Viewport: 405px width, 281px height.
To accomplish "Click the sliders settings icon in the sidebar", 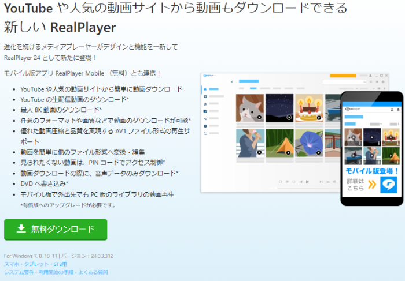I will (205, 133).
